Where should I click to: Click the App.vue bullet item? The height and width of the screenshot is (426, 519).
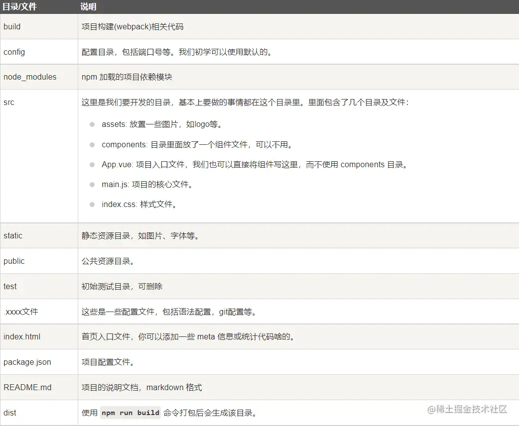[255, 164]
